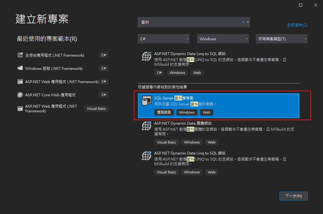323x214 pixels.
Task: Click Windows tag under C# Linq to SQL result
Action: [x=177, y=73]
